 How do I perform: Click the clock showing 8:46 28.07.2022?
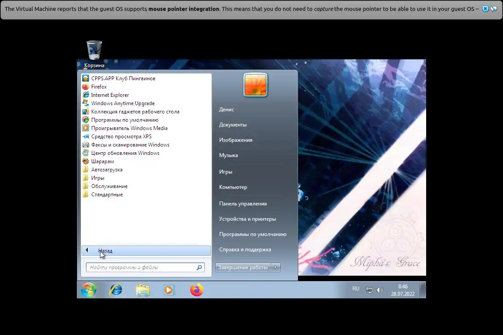point(403,290)
